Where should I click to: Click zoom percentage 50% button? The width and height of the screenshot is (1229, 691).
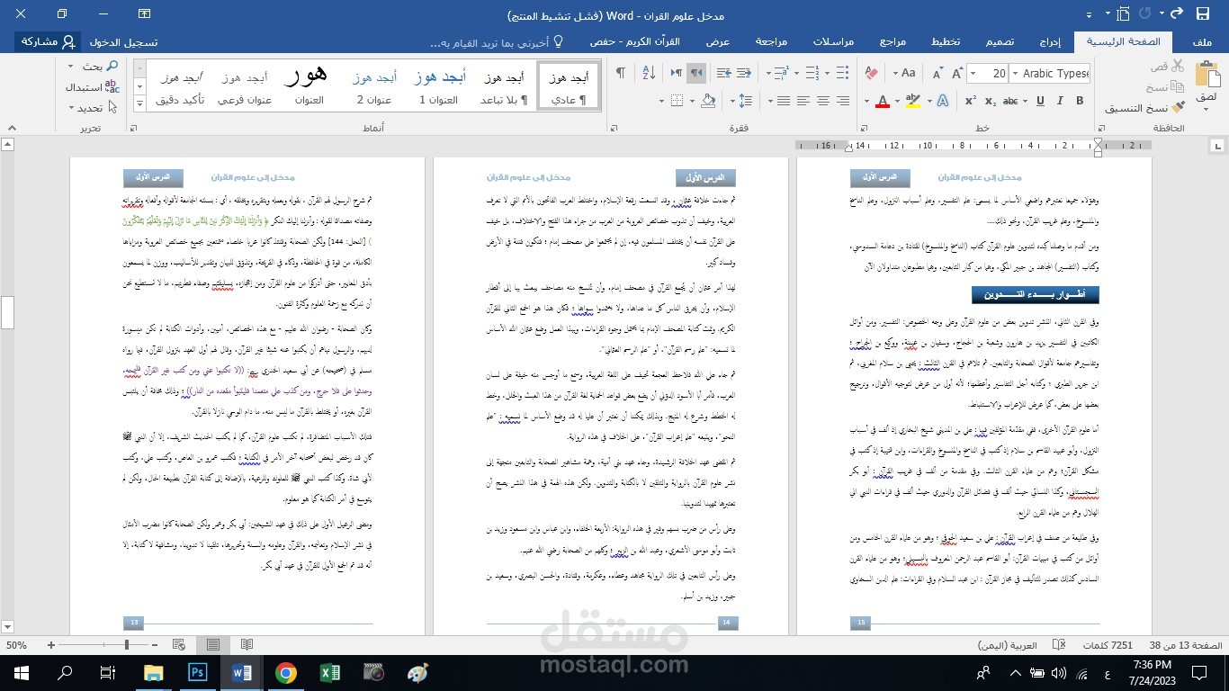point(16,645)
